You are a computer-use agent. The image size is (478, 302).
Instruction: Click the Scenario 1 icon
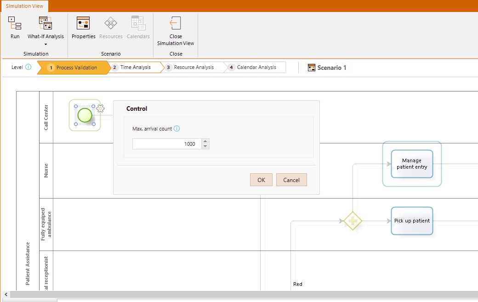click(x=311, y=68)
